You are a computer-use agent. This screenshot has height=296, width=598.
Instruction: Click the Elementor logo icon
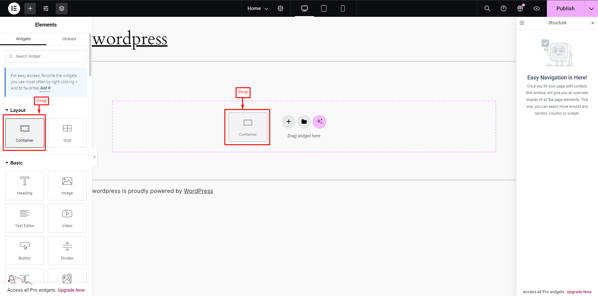point(14,8)
